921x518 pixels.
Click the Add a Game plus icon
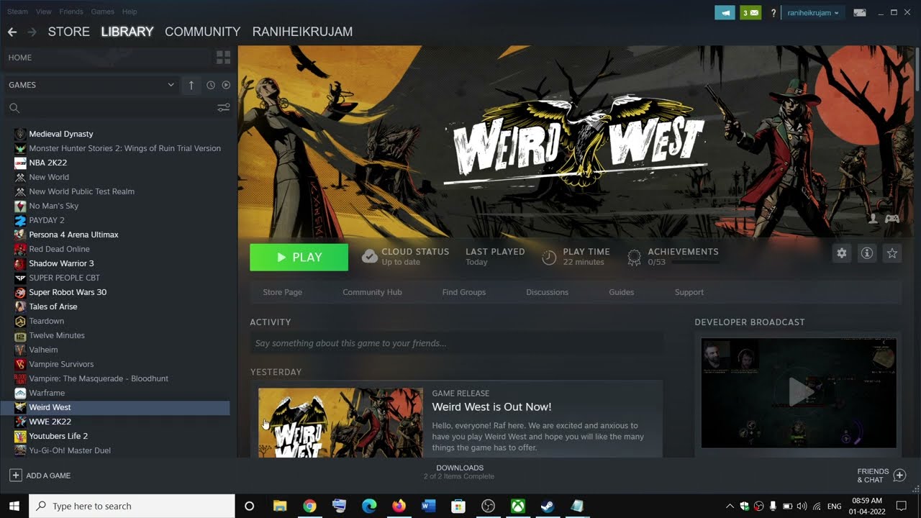(x=15, y=476)
